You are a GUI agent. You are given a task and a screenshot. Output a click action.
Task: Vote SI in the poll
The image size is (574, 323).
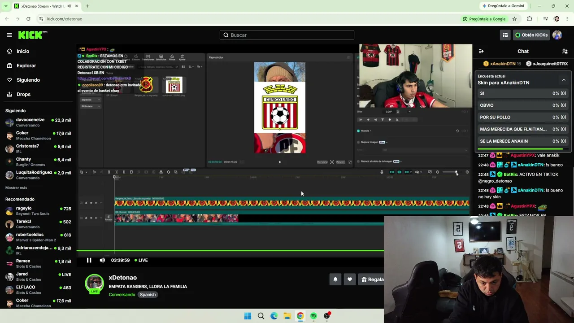click(523, 93)
